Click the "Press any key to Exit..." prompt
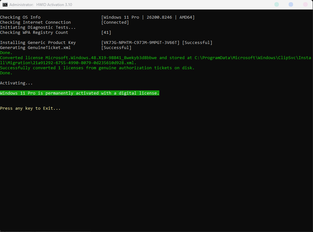 point(30,108)
